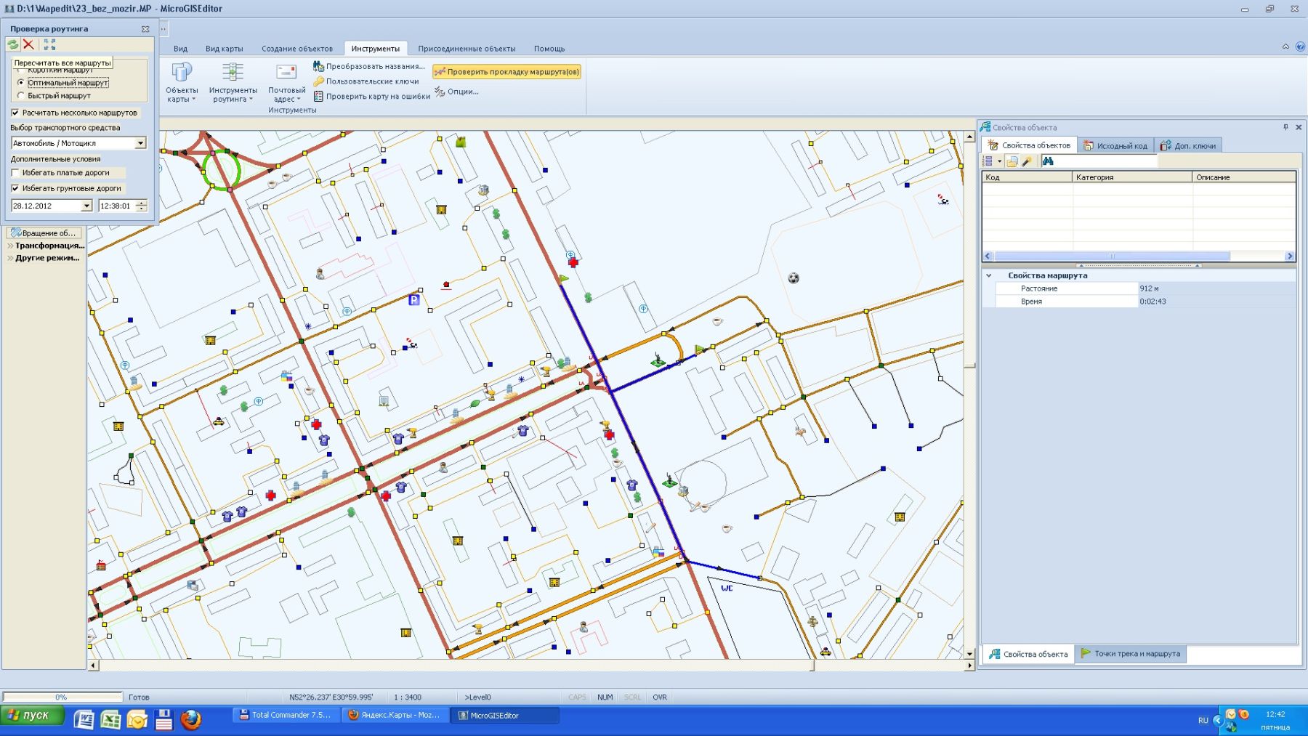Click the binoculars search icon in properties panel
This screenshot has width=1308, height=736.
1048,161
